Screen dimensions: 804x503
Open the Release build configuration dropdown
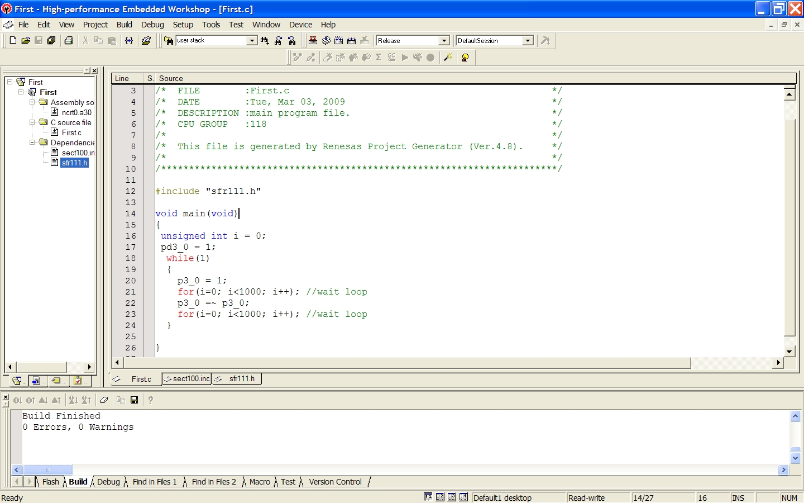pyautogui.click(x=444, y=40)
